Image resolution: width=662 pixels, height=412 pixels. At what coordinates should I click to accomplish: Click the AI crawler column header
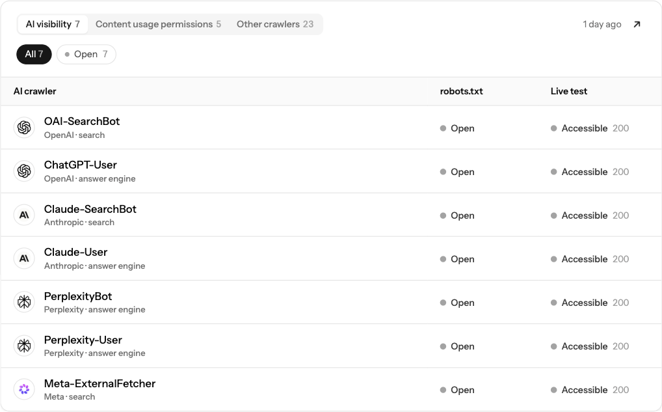34,91
